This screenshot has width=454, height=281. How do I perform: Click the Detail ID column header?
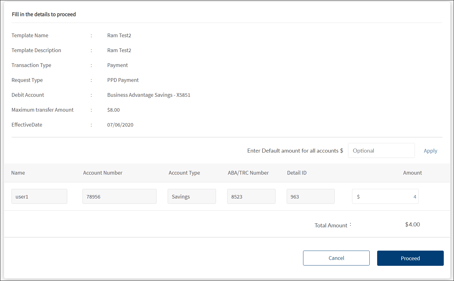coord(297,173)
